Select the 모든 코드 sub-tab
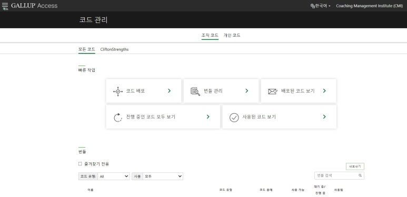The width and height of the screenshot is (407, 197). [87, 49]
